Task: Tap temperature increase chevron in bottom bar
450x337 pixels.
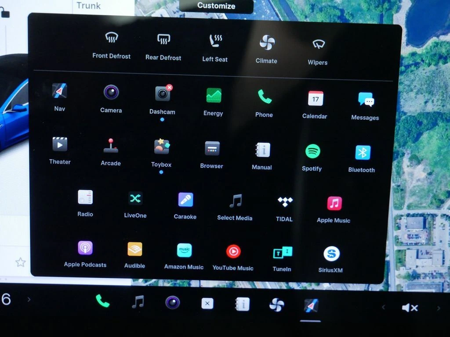Action: coord(29,300)
